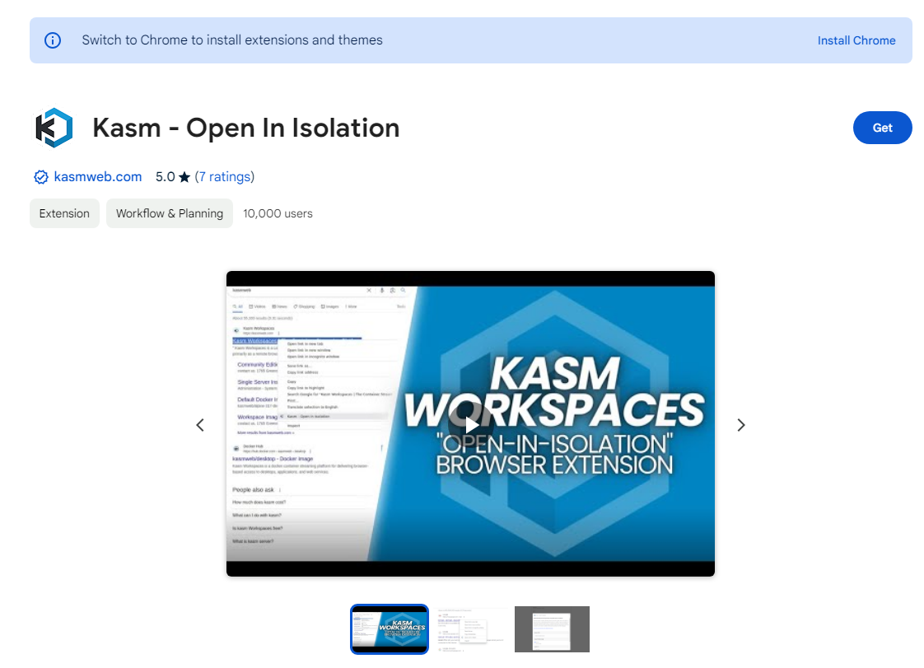
Task: Open the 7 ratings link
Action: click(225, 177)
